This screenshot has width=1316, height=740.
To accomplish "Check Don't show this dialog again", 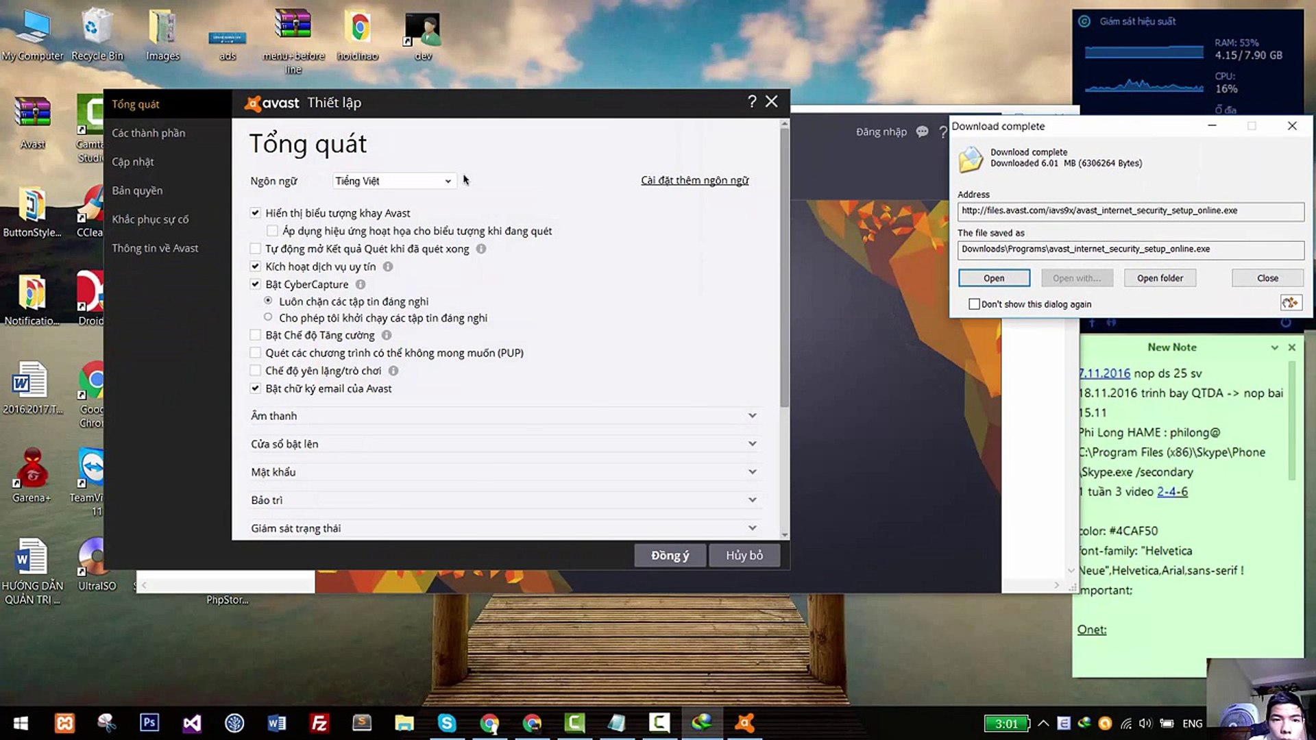I will (974, 304).
